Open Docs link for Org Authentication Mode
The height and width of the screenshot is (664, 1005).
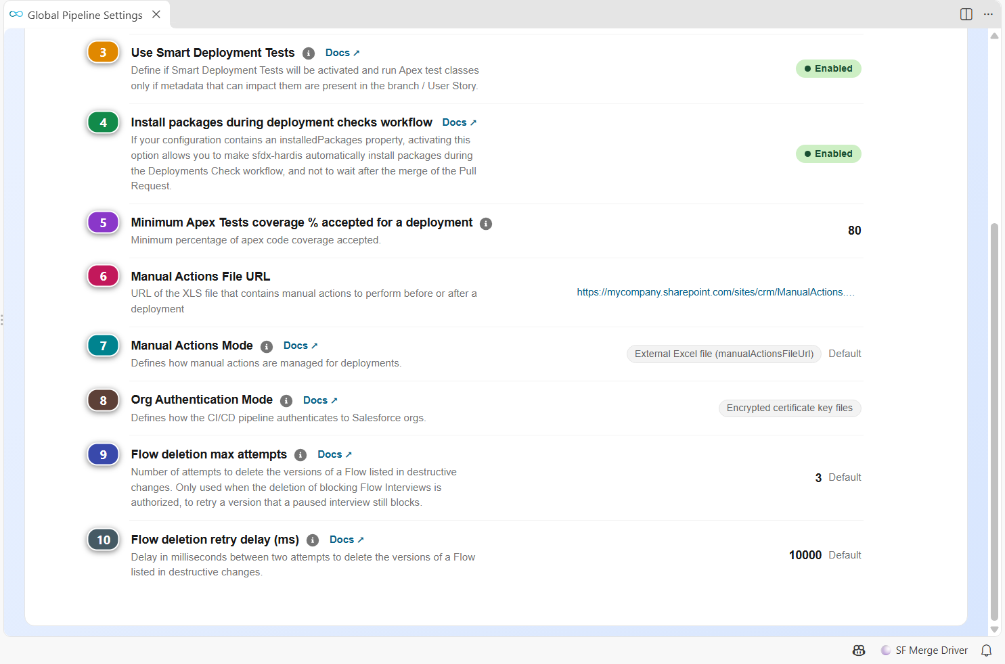320,400
